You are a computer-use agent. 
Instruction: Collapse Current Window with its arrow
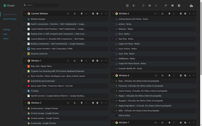click(106, 14)
